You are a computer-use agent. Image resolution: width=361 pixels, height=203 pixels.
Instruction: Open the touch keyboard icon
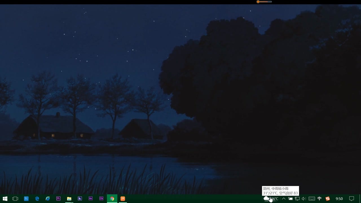312,198
